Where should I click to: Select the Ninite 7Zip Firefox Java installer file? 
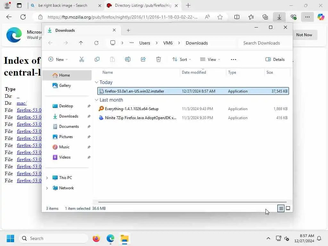pos(193,118)
